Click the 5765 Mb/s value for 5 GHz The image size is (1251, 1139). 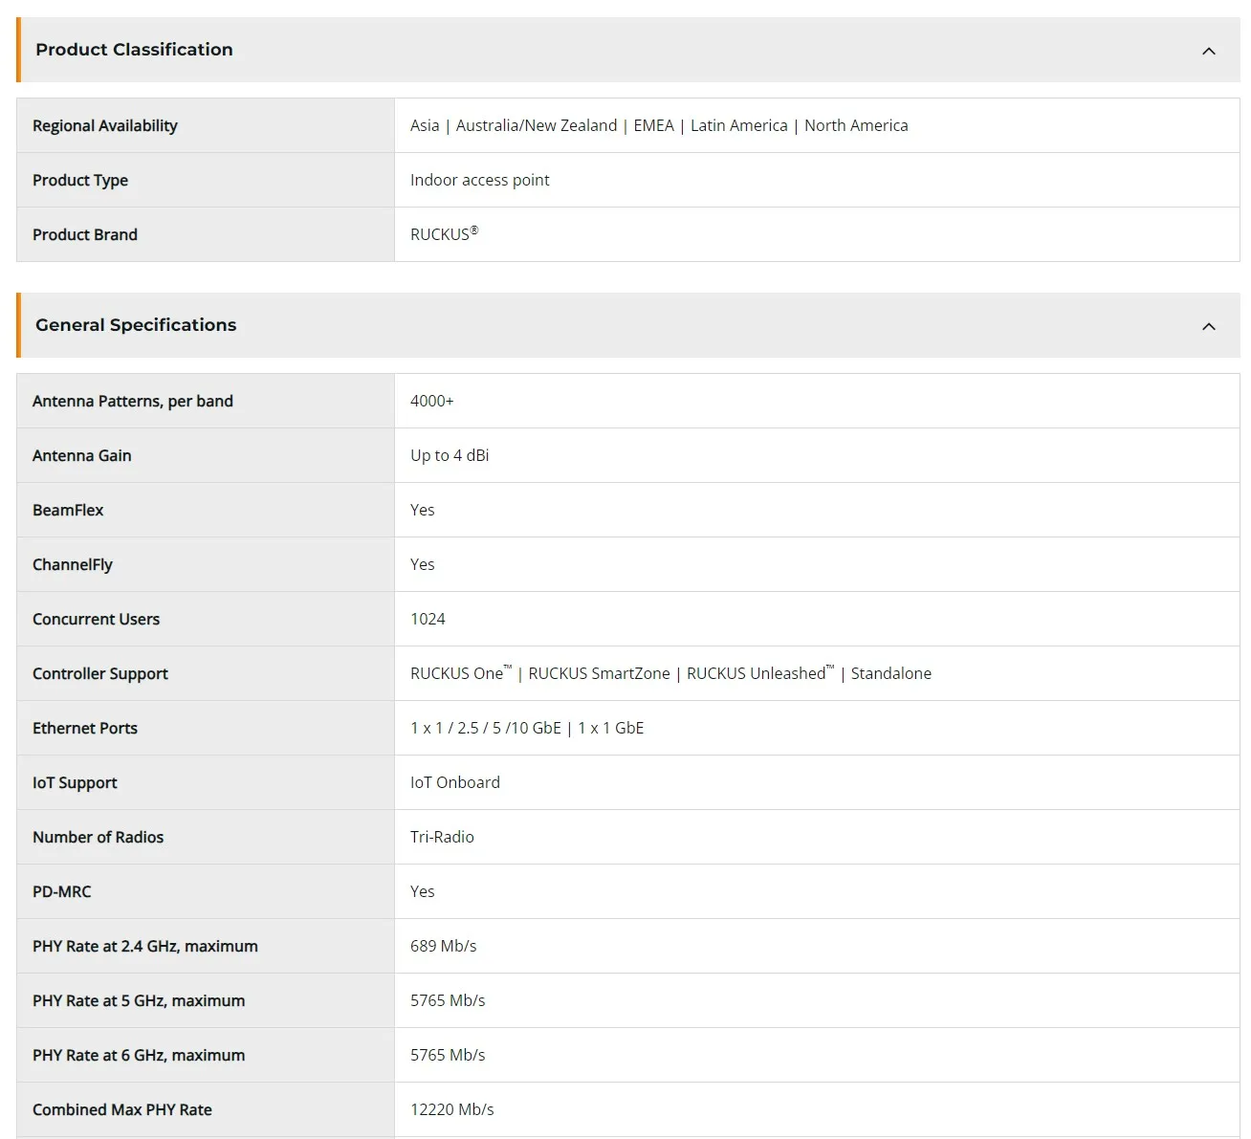point(448,1000)
